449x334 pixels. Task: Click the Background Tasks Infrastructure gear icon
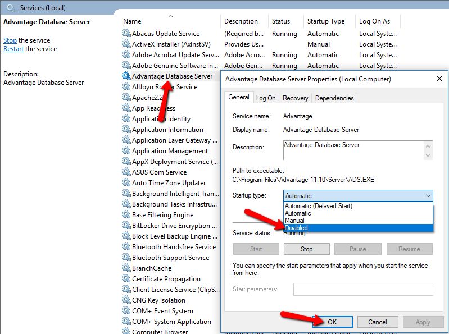pyautogui.click(x=126, y=204)
